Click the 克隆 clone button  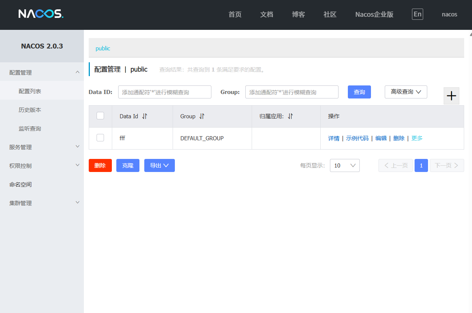pyautogui.click(x=128, y=165)
